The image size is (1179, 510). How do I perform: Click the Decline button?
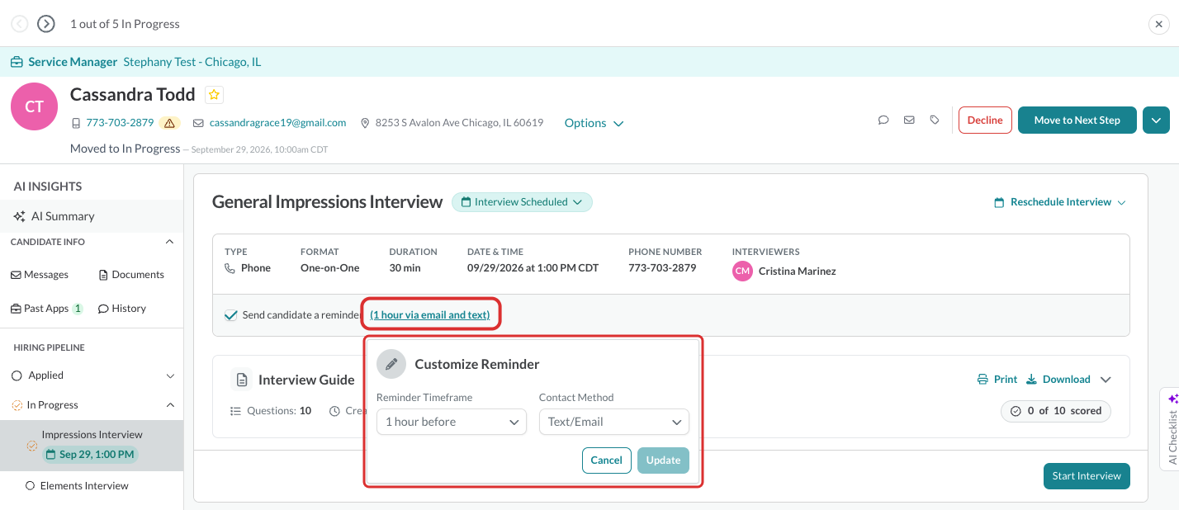pyautogui.click(x=985, y=120)
